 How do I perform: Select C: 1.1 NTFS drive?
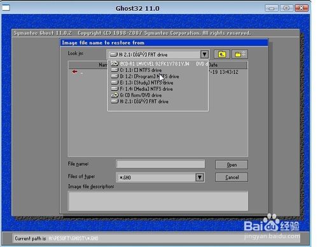pos(158,70)
